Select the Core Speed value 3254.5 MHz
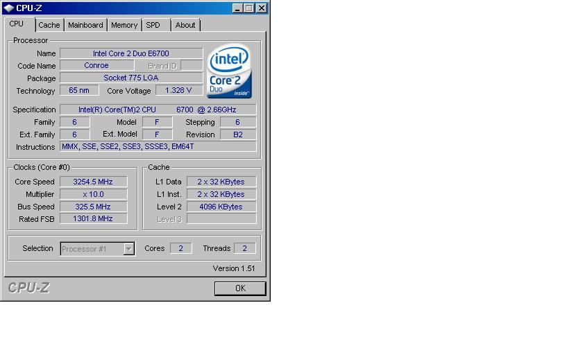The height and width of the screenshot is (364, 583). (x=93, y=182)
